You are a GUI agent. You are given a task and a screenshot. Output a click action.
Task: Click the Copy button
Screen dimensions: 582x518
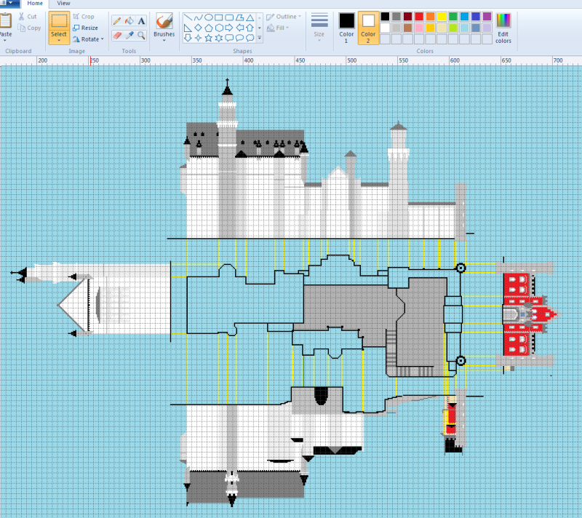pyautogui.click(x=29, y=28)
